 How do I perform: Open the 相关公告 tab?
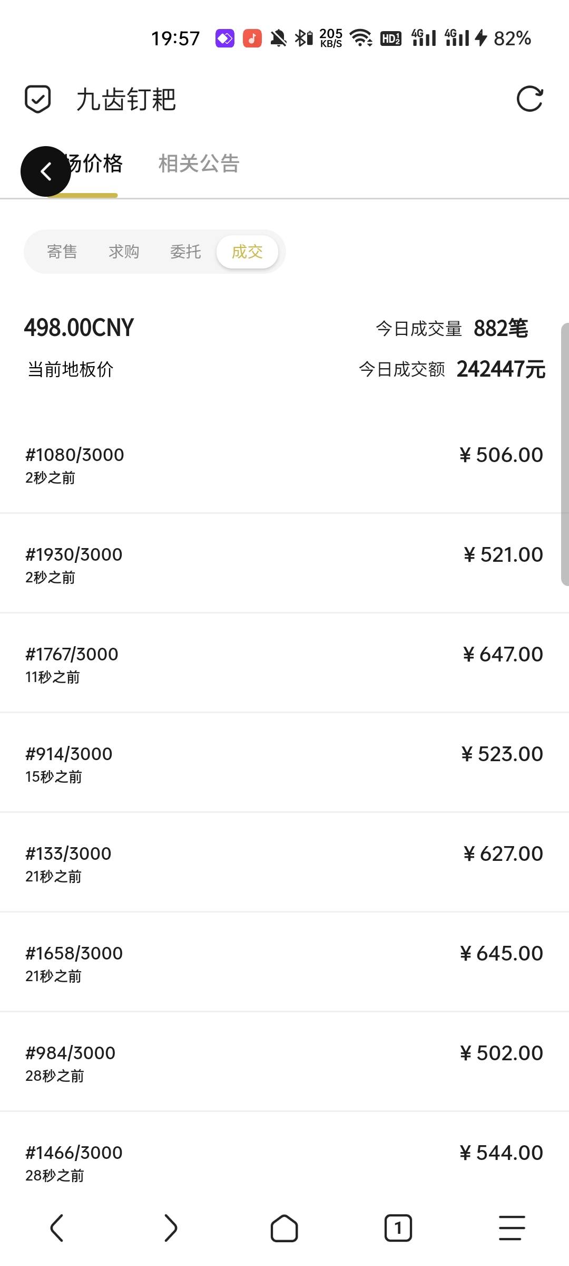pos(199,164)
